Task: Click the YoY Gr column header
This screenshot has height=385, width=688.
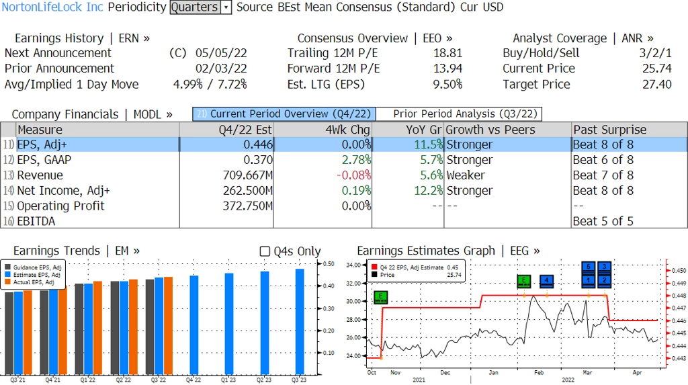Action: [408, 130]
